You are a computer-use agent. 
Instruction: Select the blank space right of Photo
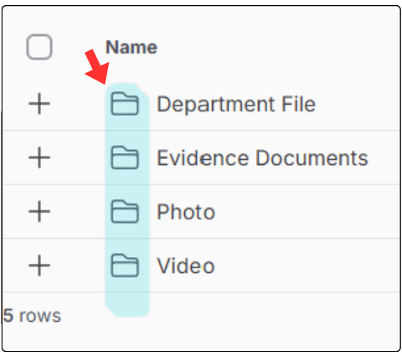coord(307,212)
